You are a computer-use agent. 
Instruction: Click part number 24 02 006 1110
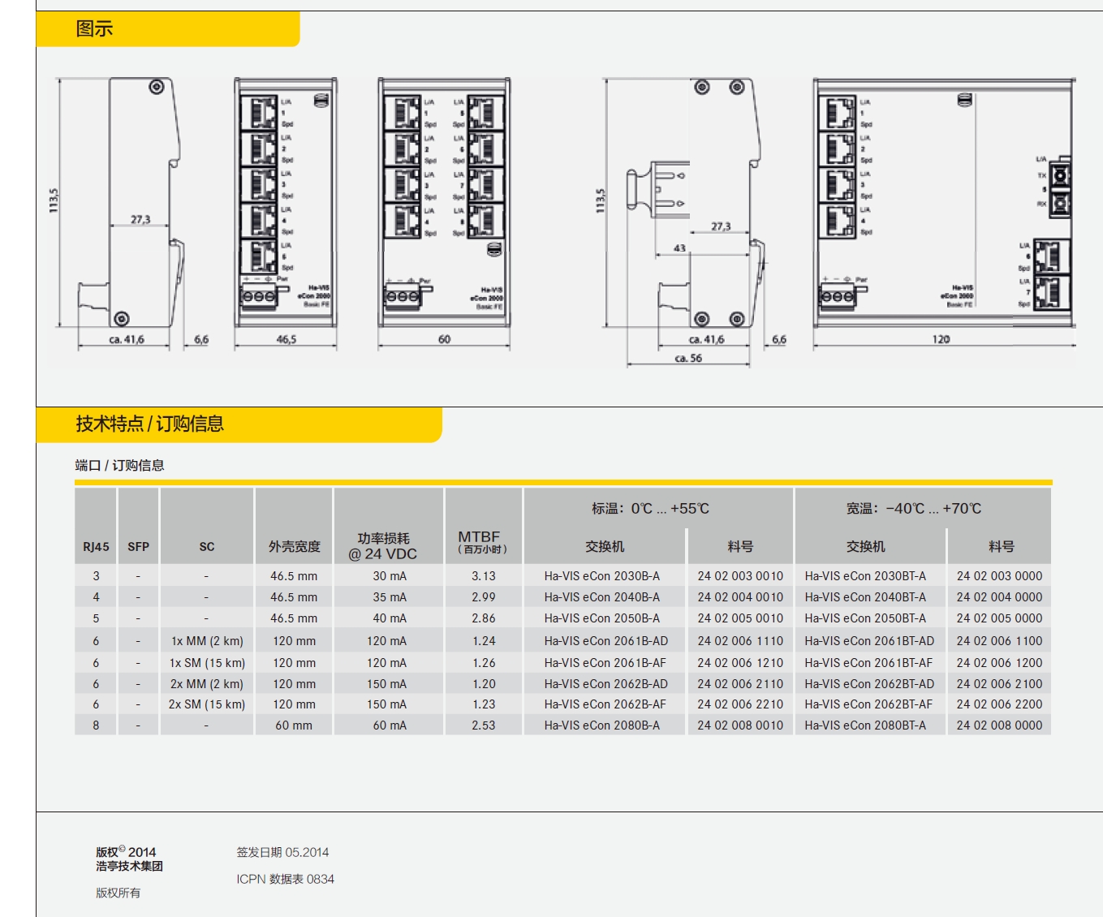tap(740, 641)
